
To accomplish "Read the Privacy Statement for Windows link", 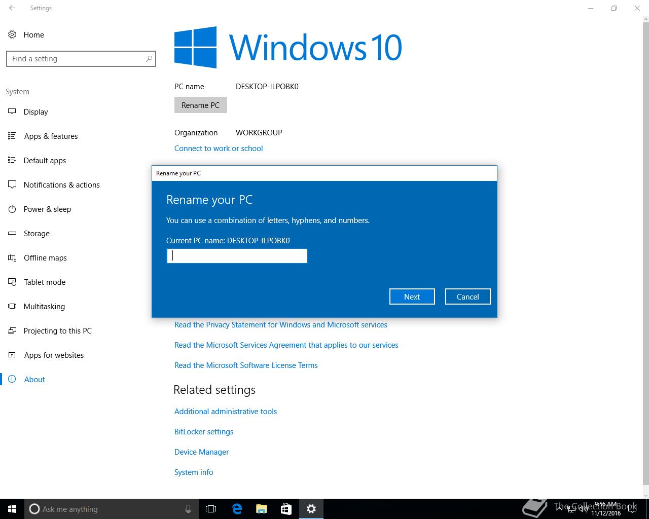I will [x=281, y=324].
